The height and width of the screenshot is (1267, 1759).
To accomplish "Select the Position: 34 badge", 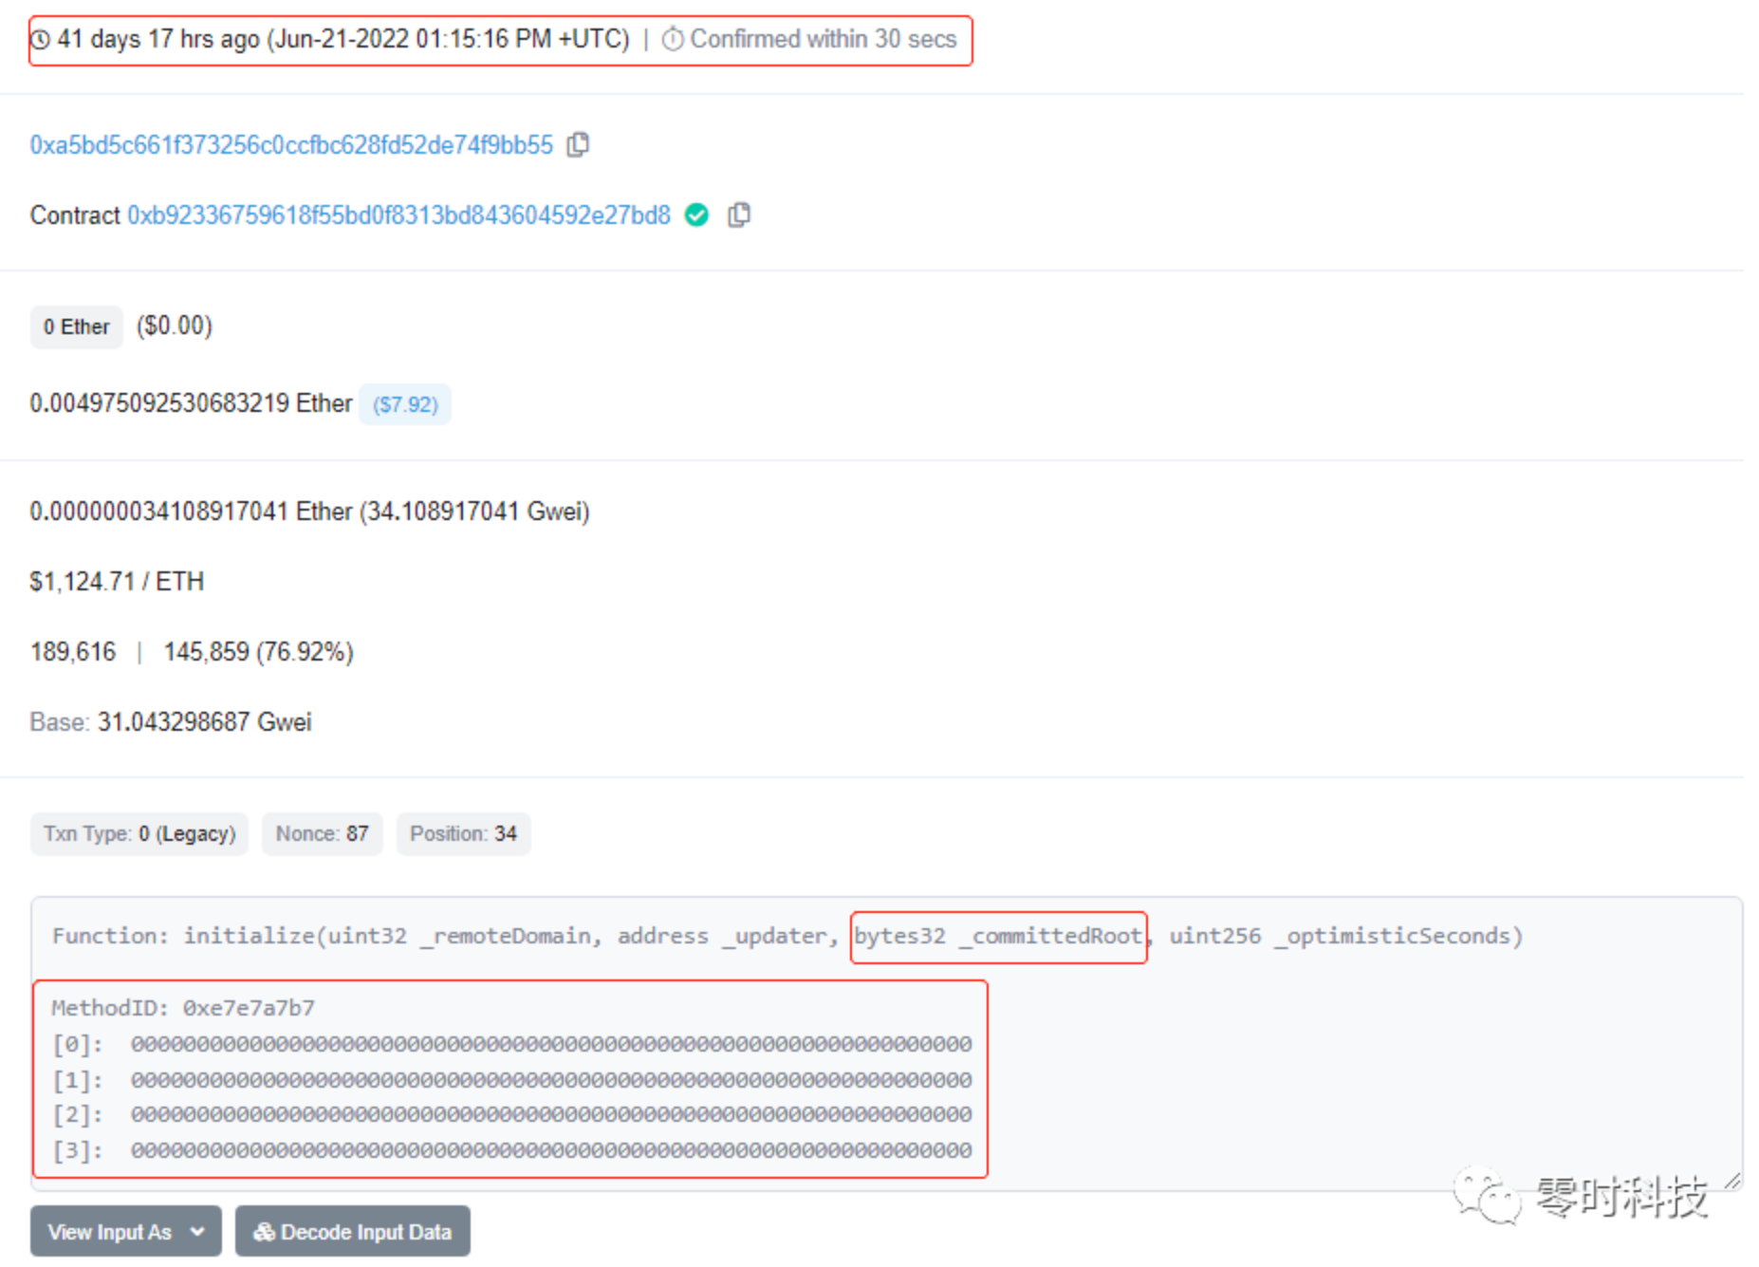I will pyautogui.click(x=464, y=834).
